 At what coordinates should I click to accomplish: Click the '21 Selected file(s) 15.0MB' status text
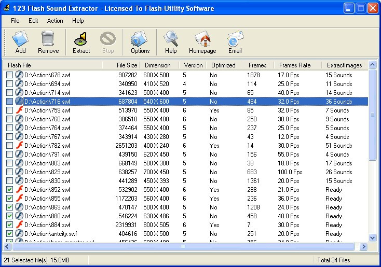coord(36,260)
